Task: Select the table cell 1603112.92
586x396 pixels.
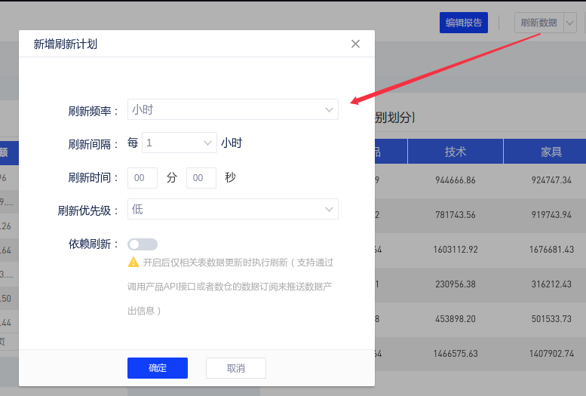Action: click(456, 250)
